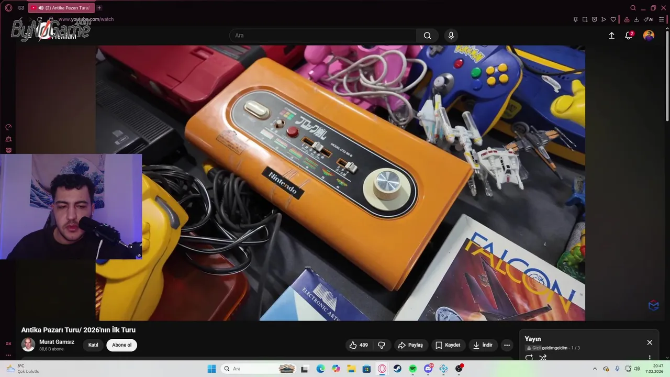Click the system tray microphone icon
Screen dimensions: 670x377
coord(617,369)
